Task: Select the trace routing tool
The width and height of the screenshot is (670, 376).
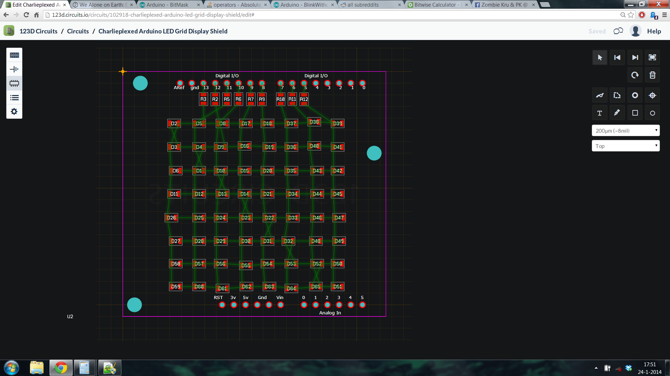Action: tap(600, 95)
